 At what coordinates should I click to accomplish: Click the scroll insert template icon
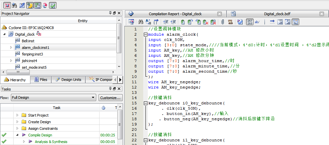tap(230, 22)
